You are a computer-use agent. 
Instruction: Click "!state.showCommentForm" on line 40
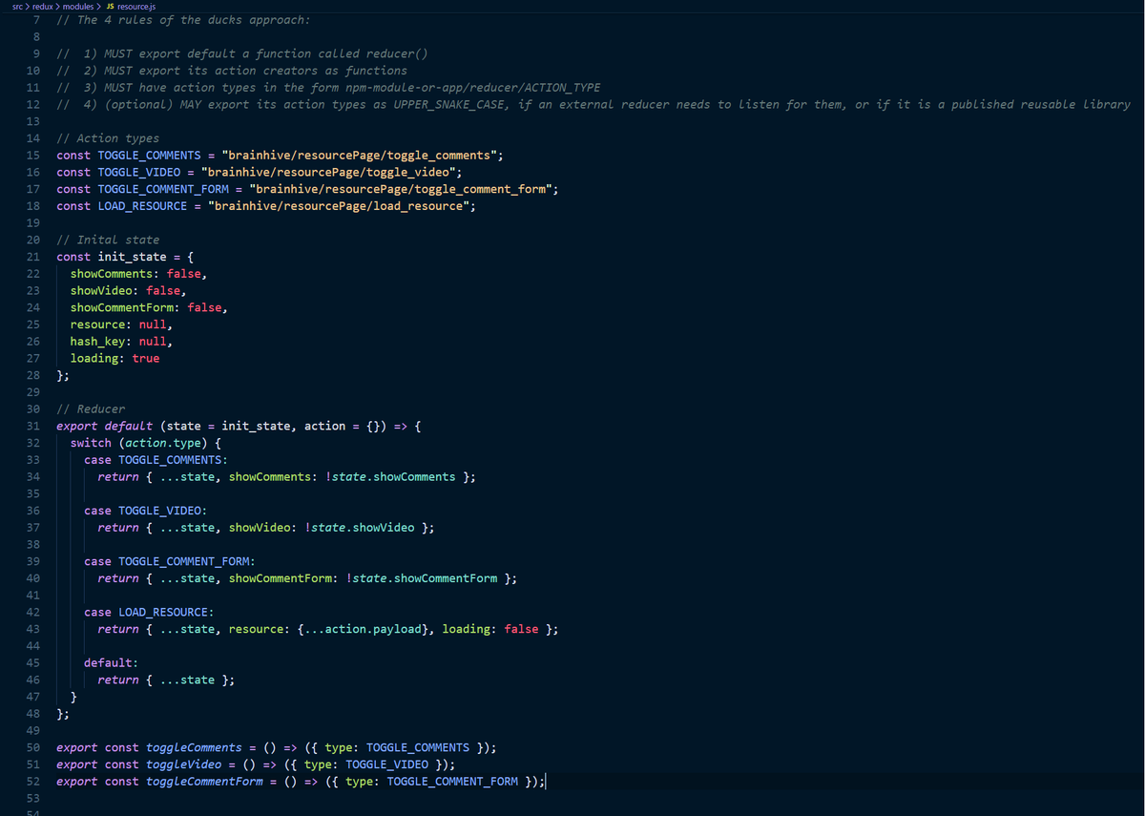click(x=422, y=578)
